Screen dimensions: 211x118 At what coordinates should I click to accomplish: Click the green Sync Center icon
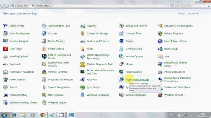click(x=83, y=87)
